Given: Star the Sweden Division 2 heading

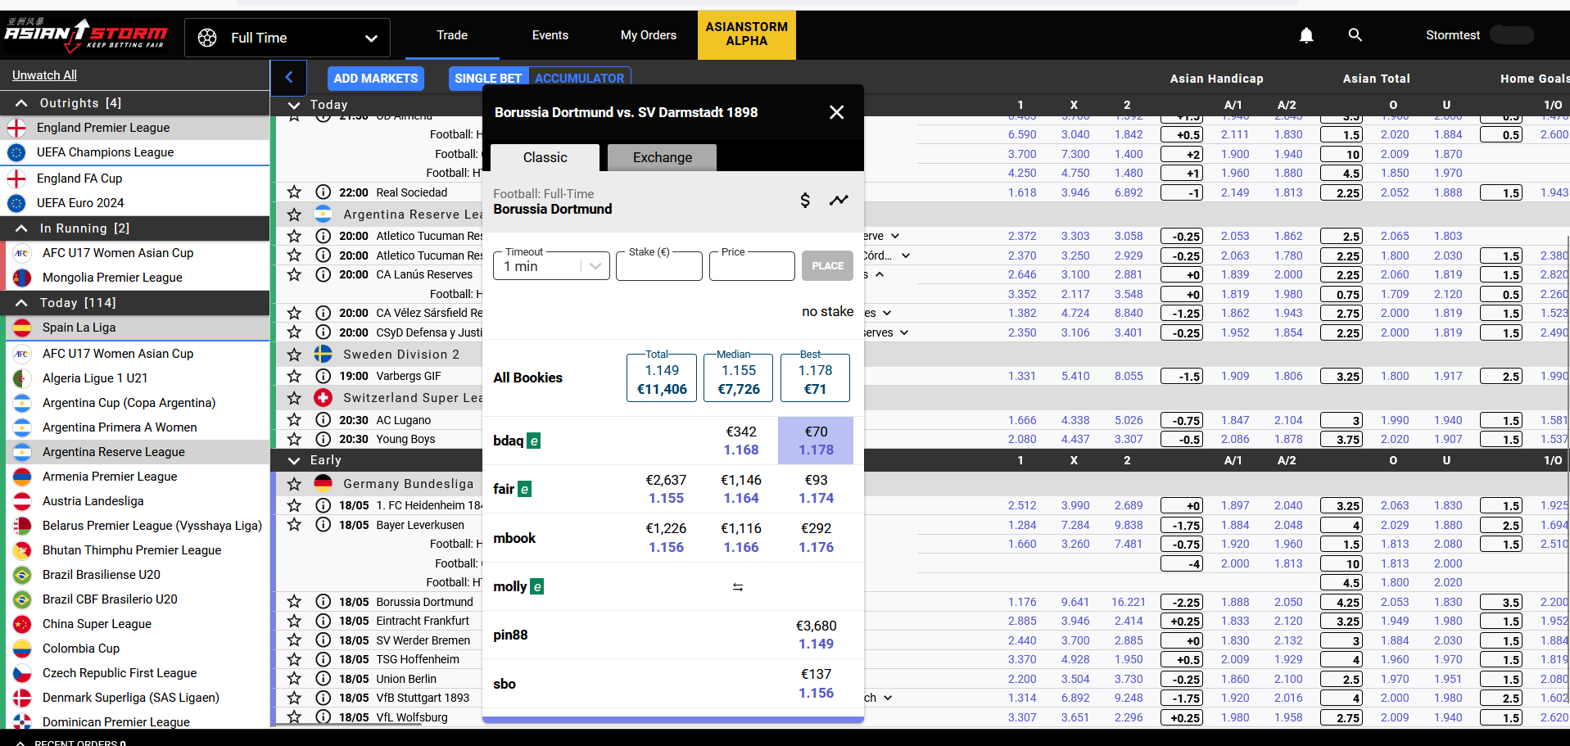Looking at the screenshot, I should point(294,355).
